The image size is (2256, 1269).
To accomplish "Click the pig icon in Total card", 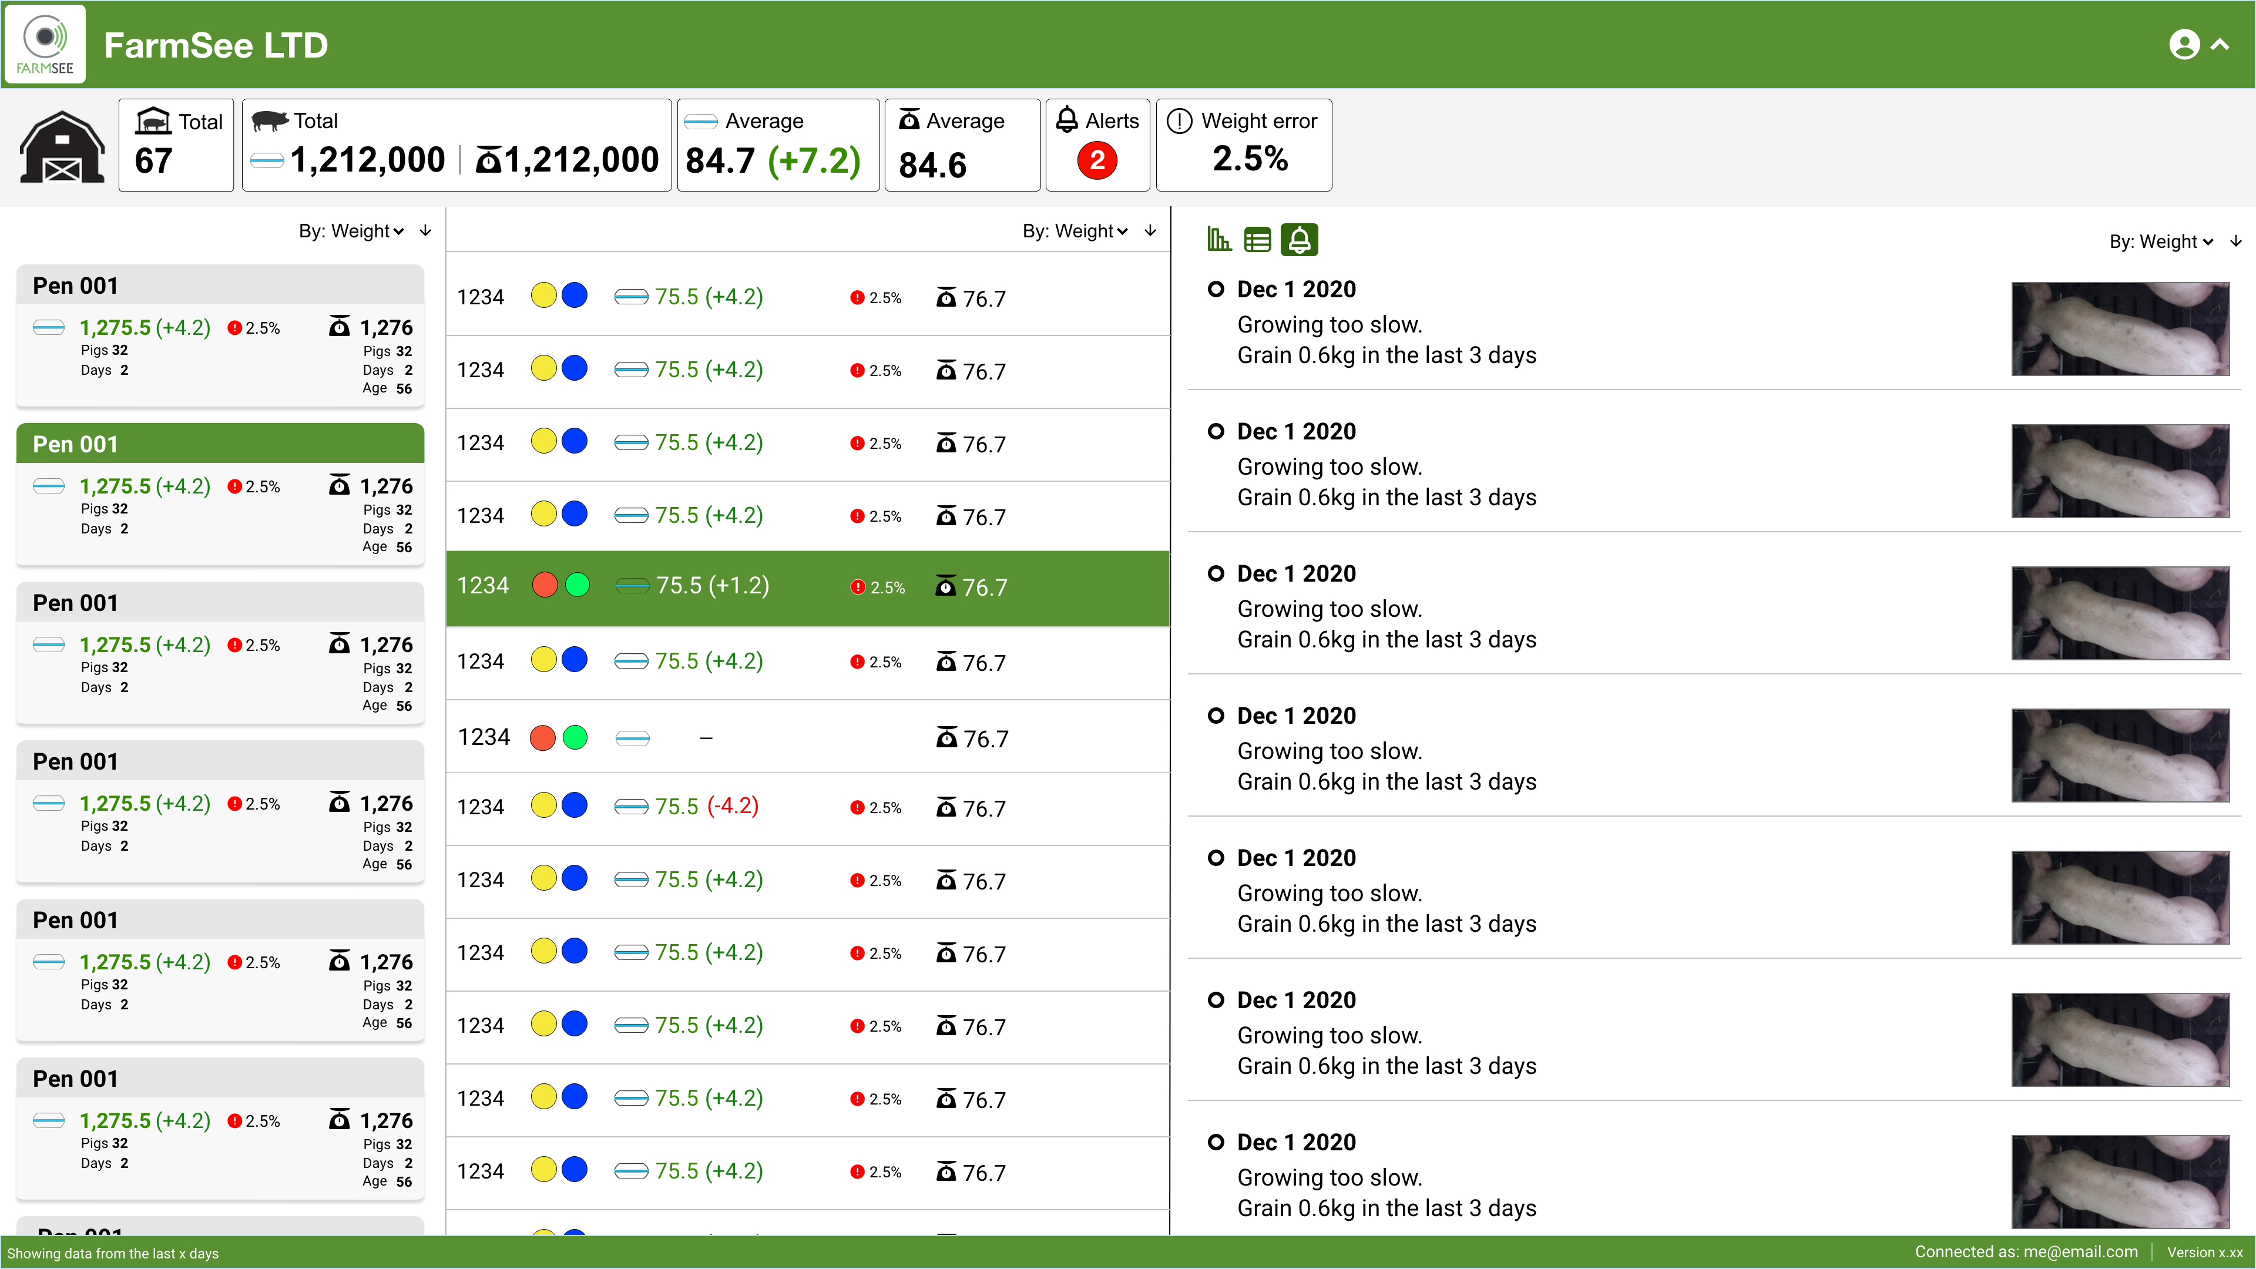I will click(270, 121).
